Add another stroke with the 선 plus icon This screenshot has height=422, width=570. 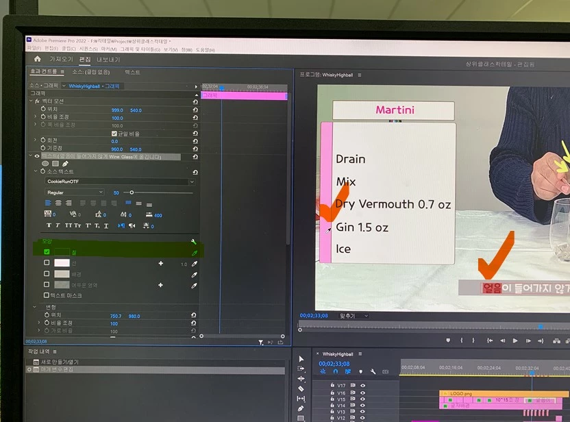[161, 263]
